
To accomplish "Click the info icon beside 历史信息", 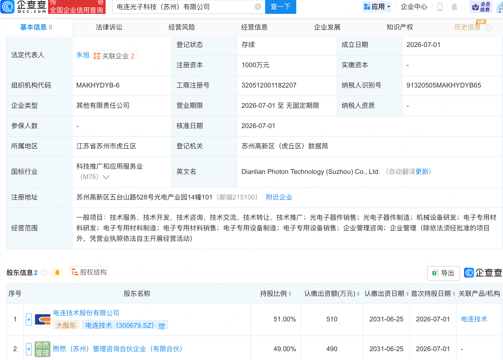I will [x=488, y=27].
